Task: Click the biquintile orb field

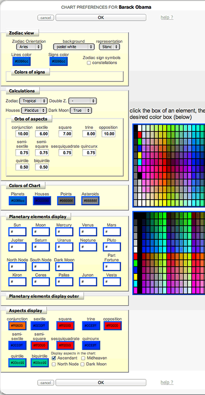Action: 42,167
